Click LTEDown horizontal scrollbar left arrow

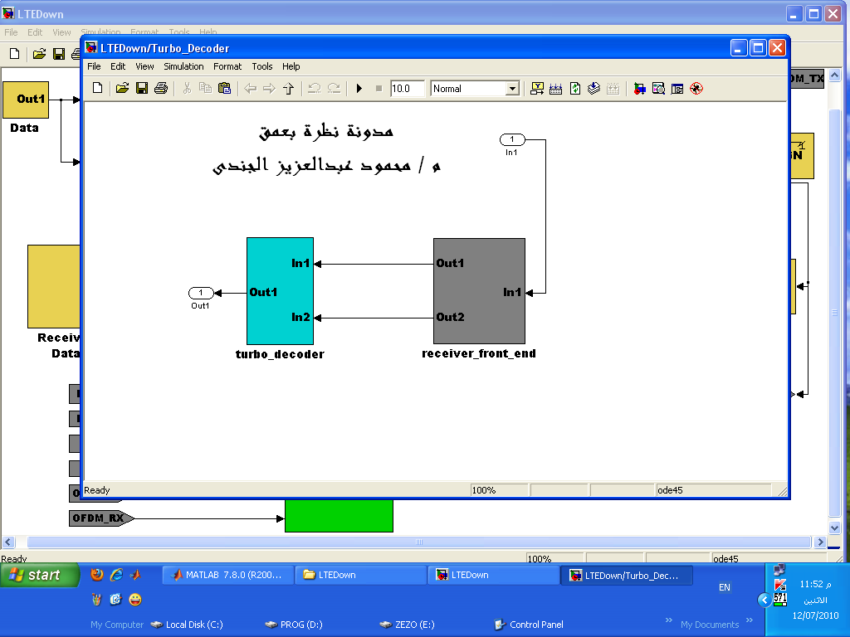pos(8,542)
